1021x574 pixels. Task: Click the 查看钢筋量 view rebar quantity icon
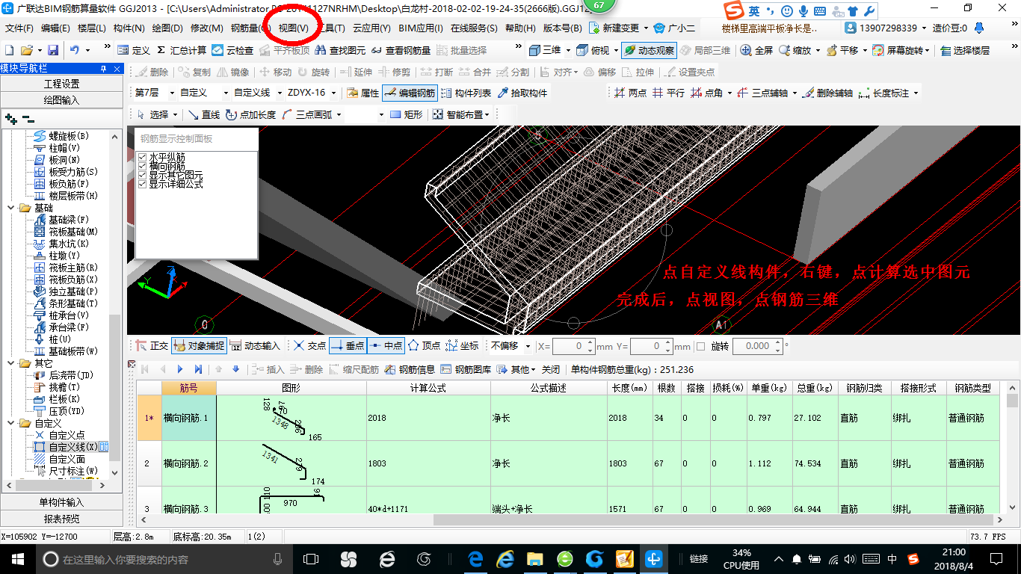(x=400, y=50)
